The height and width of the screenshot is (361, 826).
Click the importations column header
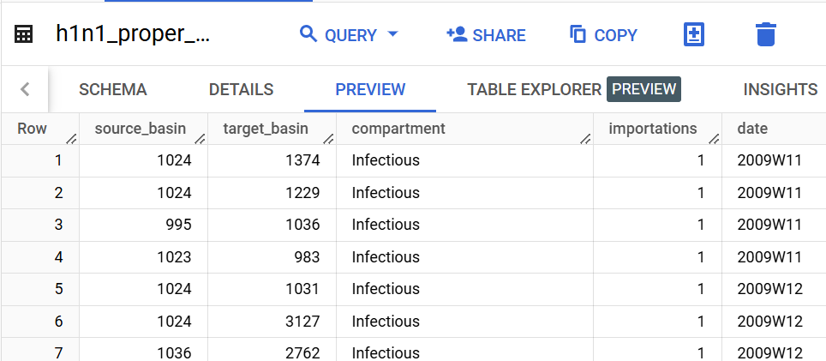(652, 129)
